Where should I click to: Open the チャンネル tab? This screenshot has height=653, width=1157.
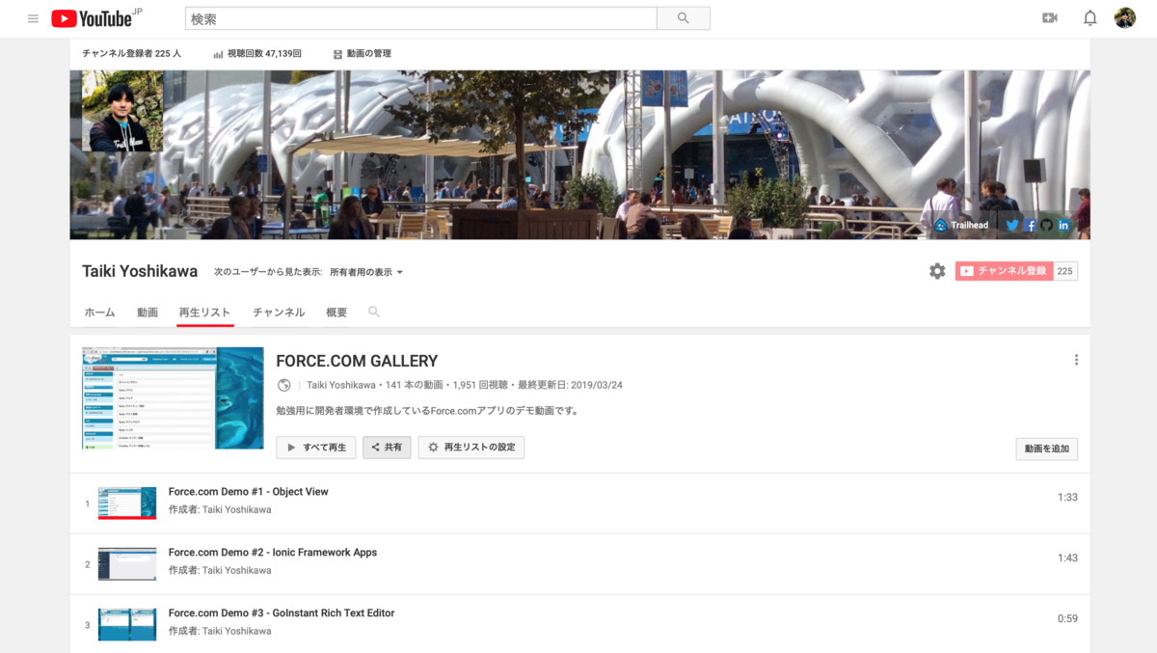point(280,312)
